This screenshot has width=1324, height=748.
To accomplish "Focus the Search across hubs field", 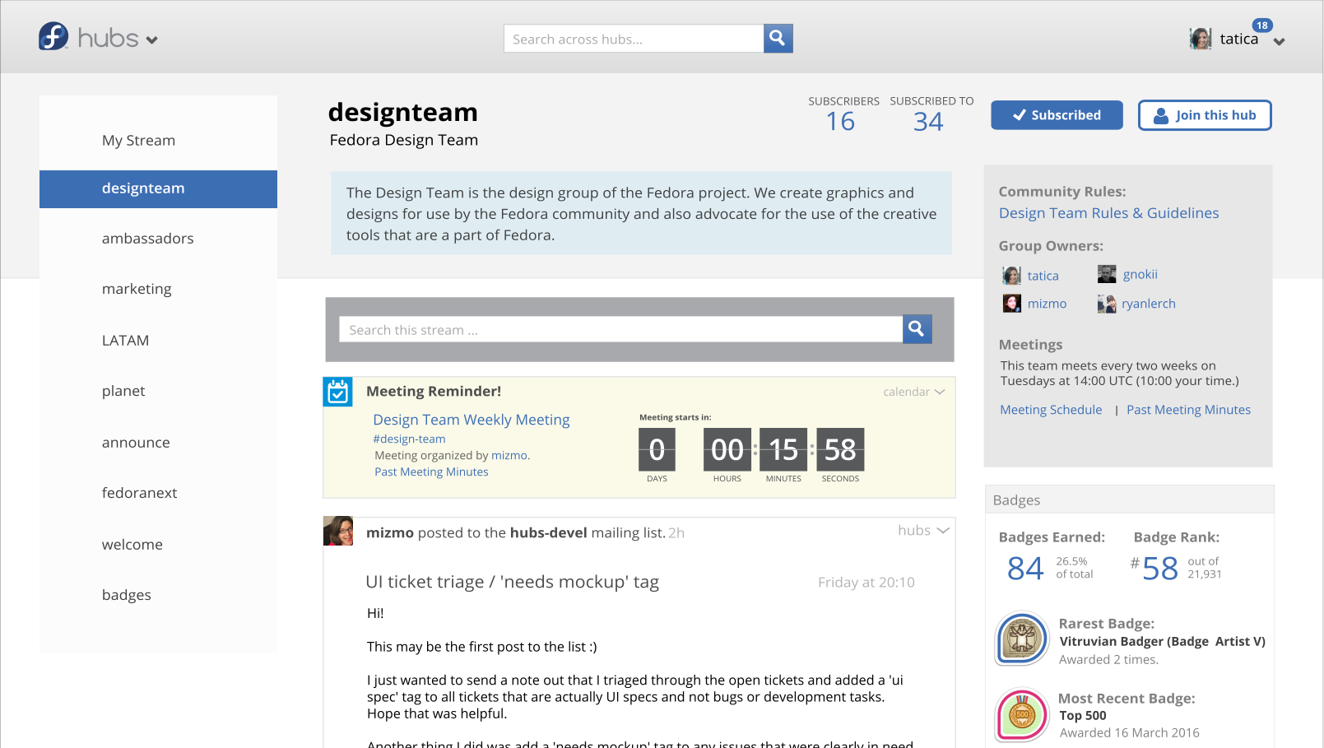I will click(x=634, y=39).
